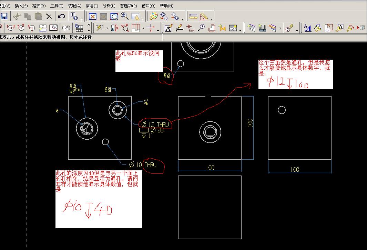Select the Ø 10 THRU hole callout
This screenshot has width=367, height=250.
tap(143, 165)
